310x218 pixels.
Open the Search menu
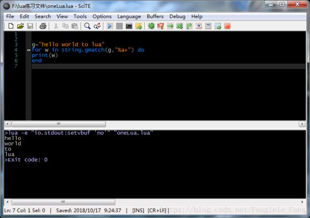coord(43,16)
